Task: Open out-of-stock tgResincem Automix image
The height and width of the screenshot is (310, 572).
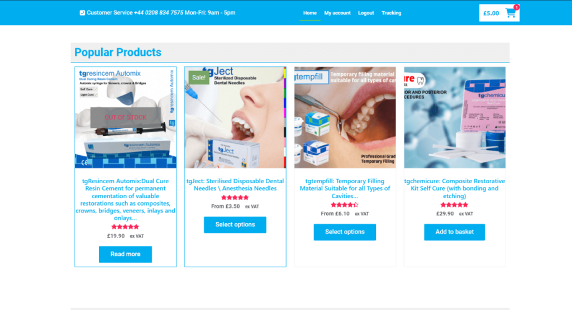Action: [x=126, y=117]
